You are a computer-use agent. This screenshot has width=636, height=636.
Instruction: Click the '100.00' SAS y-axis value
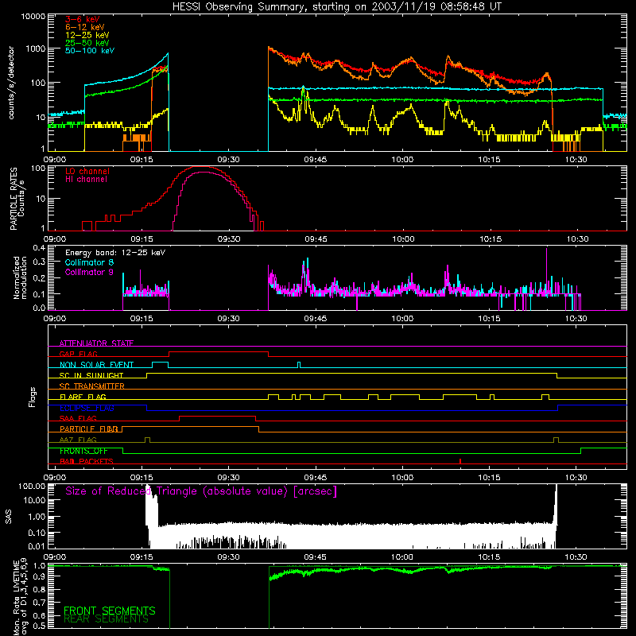click(32, 486)
